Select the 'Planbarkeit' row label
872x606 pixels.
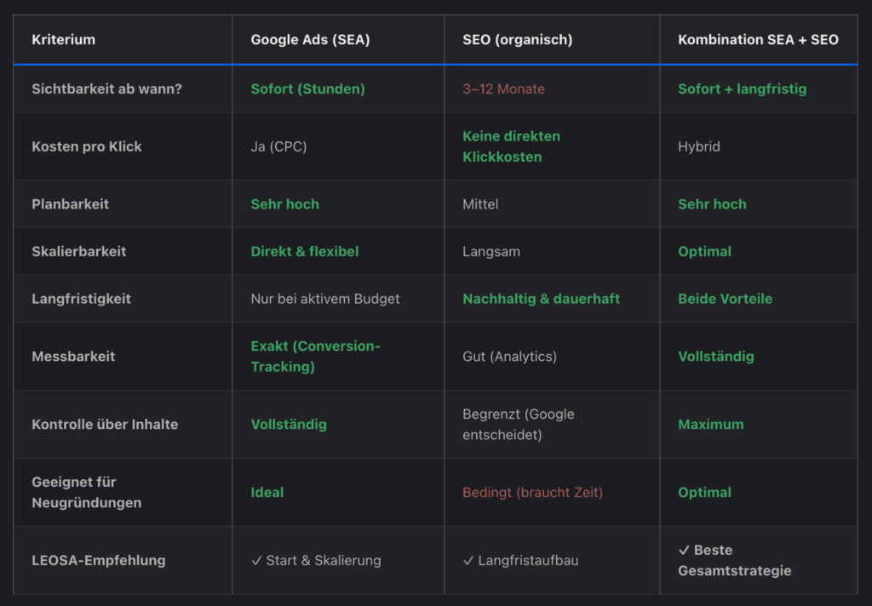pyautogui.click(x=70, y=204)
